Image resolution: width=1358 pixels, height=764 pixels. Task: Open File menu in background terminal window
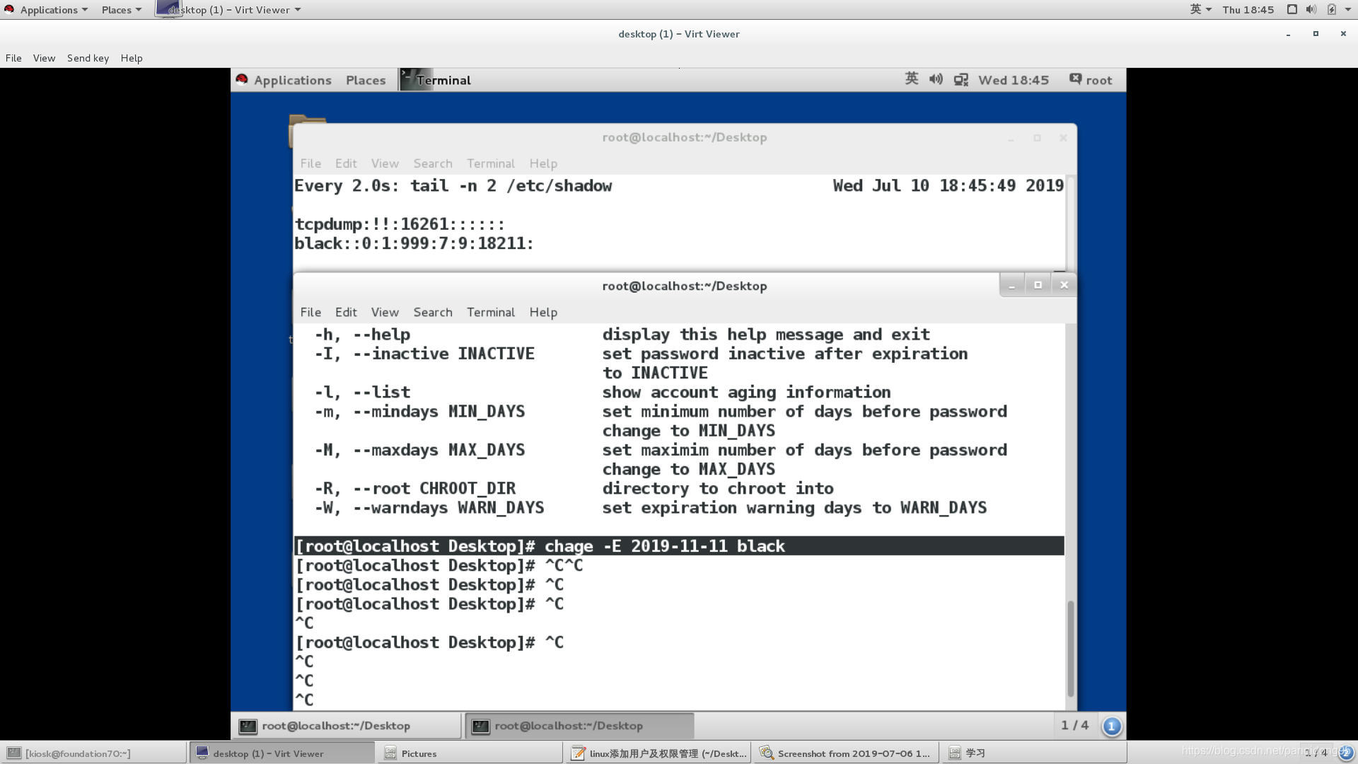pyautogui.click(x=311, y=163)
